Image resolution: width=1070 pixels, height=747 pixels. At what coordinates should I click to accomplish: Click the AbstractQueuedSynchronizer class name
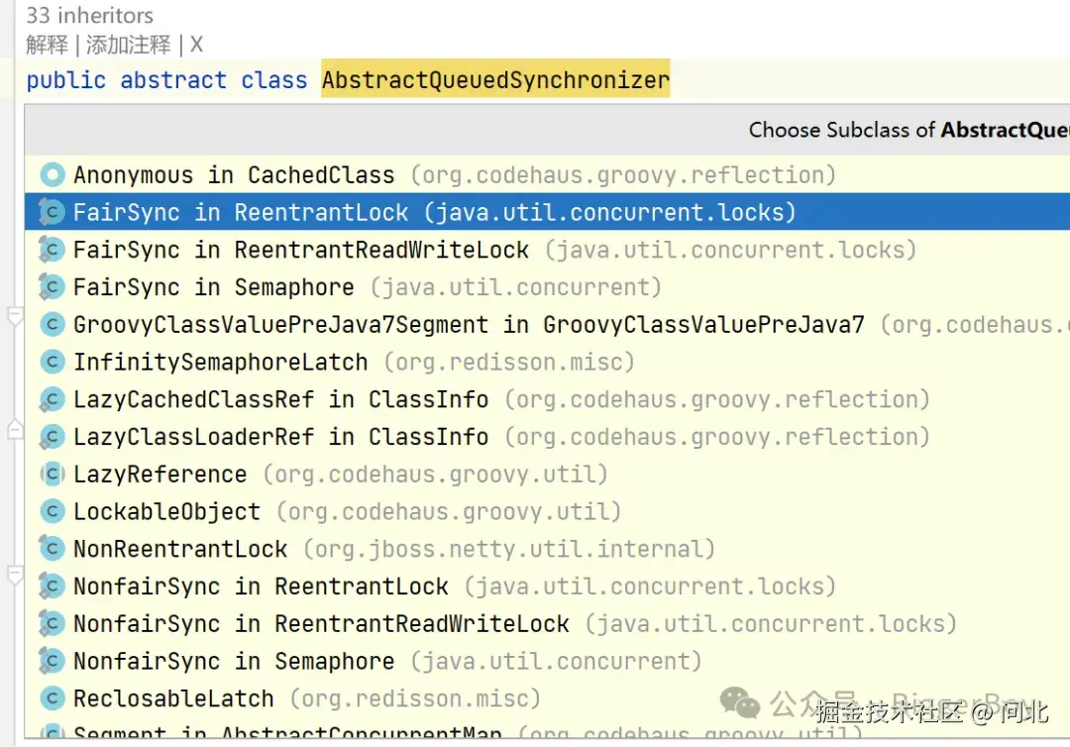495,80
